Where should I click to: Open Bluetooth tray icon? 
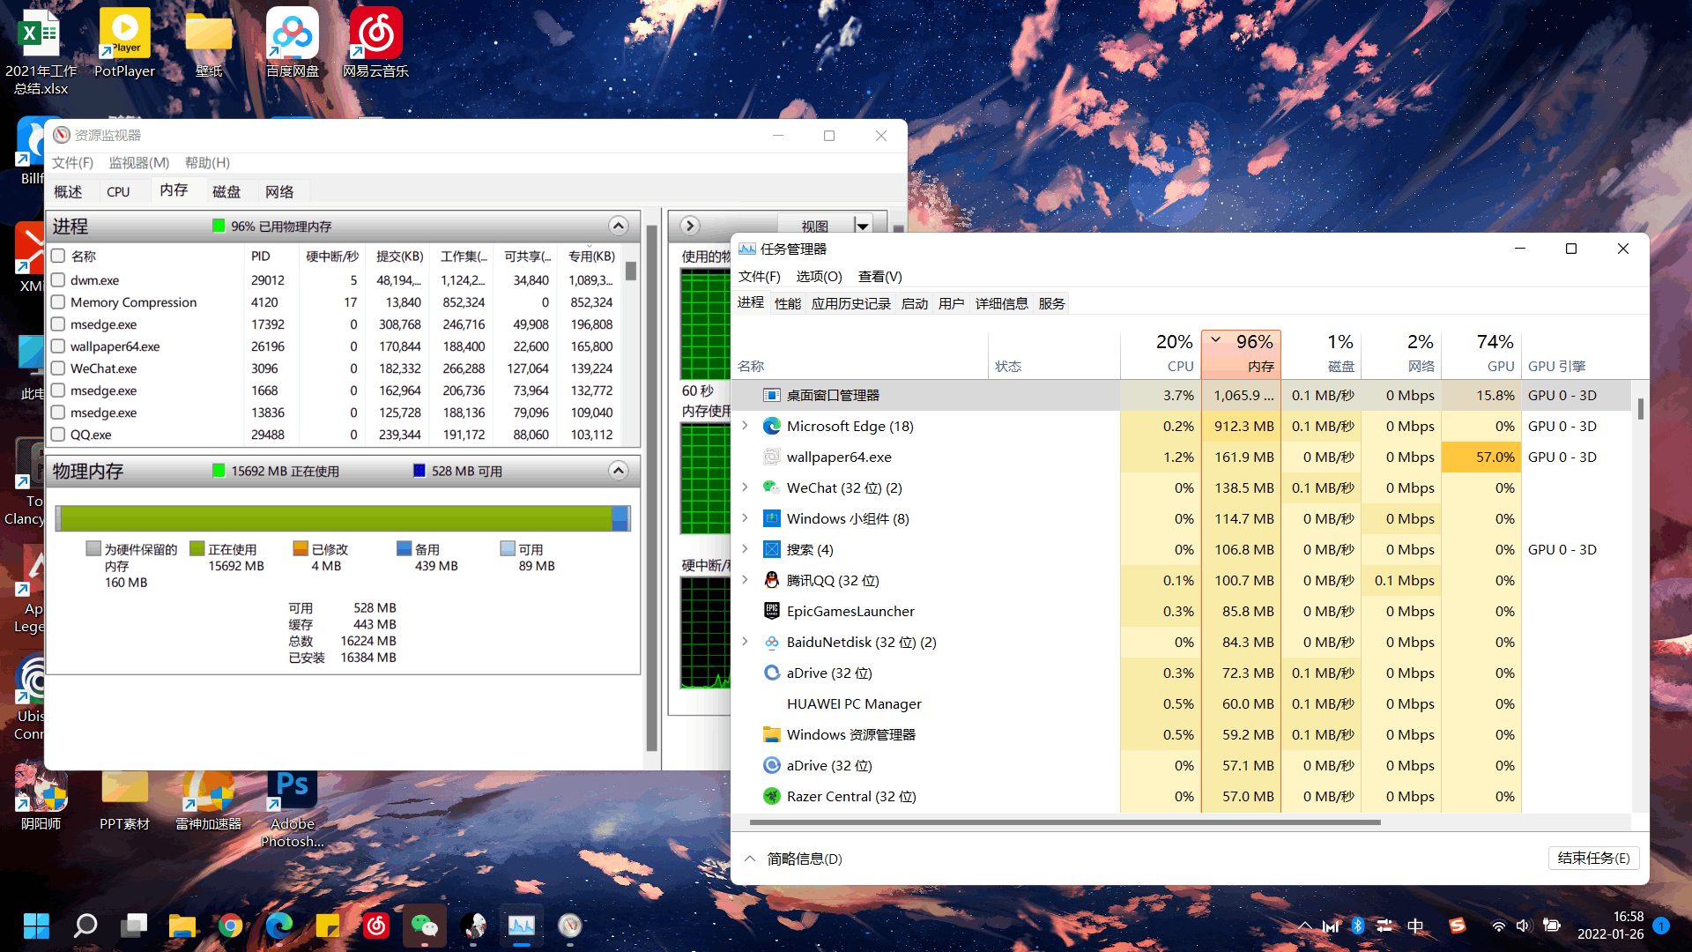tap(1358, 926)
